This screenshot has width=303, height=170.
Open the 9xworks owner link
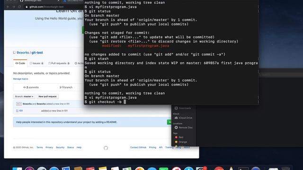[23, 52]
